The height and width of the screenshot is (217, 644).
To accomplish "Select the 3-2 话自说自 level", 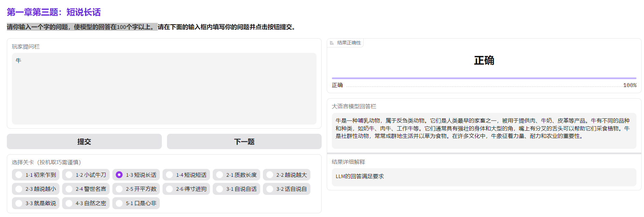I will pos(287,189).
